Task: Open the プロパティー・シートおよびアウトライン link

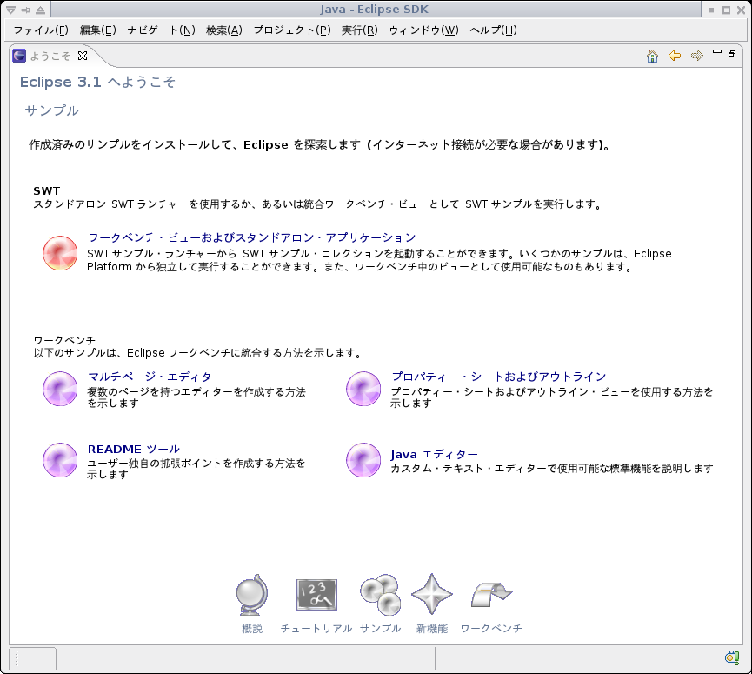Action: coord(499,377)
